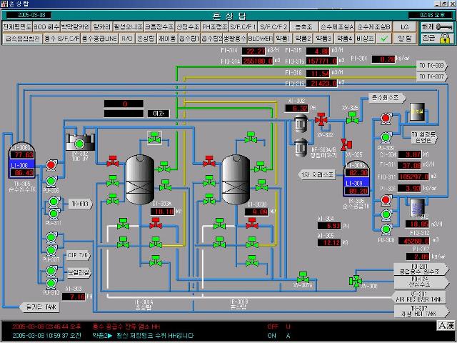The image size is (457, 343).
Task: Click the black field showing 0
Action: 124,104
